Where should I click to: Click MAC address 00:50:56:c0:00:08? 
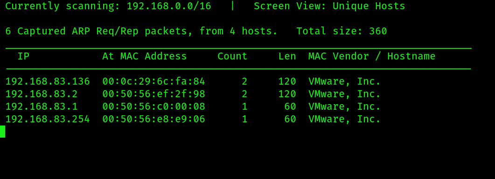[x=154, y=106]
